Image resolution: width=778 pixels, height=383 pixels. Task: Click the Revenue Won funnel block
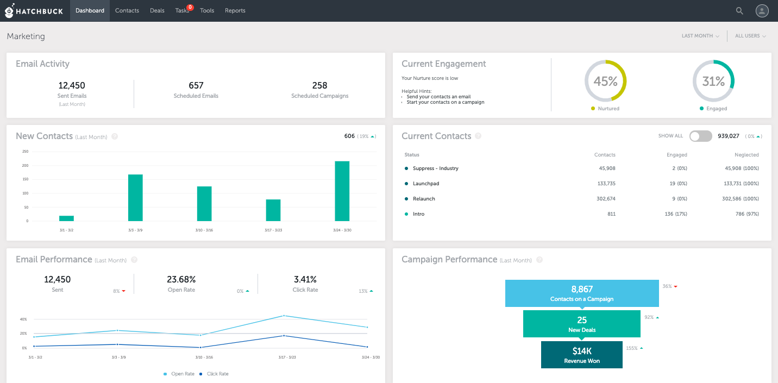(582, 355)
